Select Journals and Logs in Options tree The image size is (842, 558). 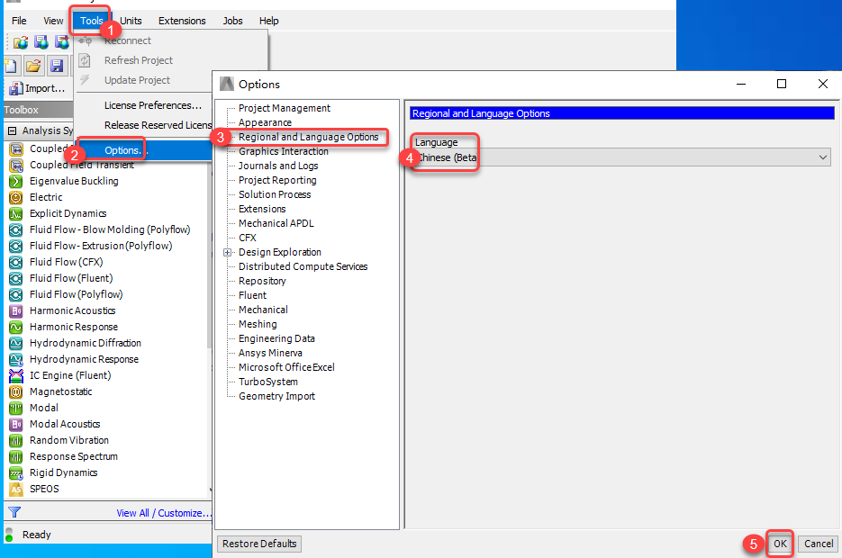(x=278, y=166)
